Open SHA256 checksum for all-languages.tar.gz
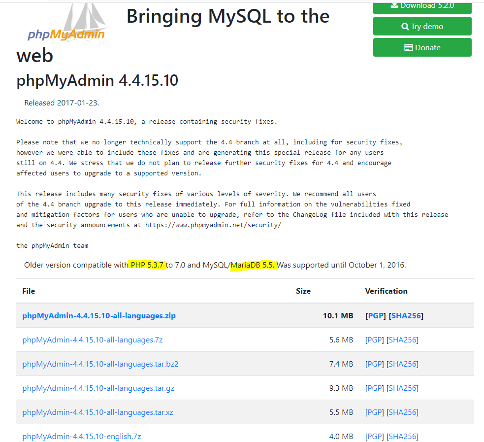484x442 pixels. [402, 388]
